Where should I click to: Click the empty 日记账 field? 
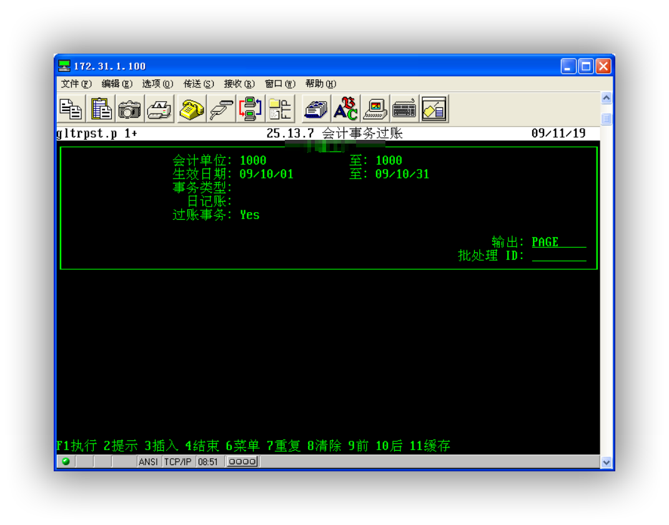coord(267,201)
